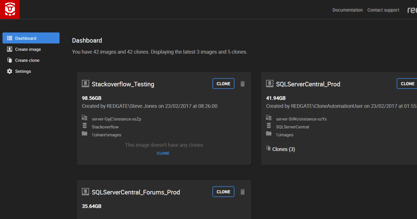This screenshot has width=417, height=219.
Task: Click text server-GyjC\instance-xsZp
Action: coord(116,119)
